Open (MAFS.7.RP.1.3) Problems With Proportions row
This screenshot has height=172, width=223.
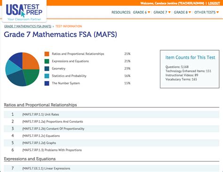pyautogui.click(x=111, y=150)
